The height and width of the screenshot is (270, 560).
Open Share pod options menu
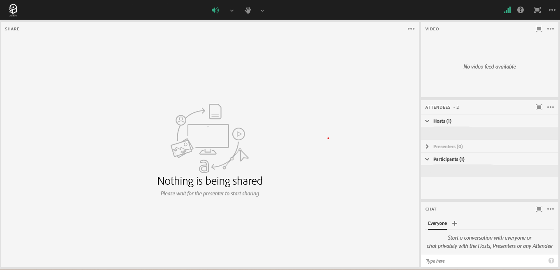(x=411, y=29)
